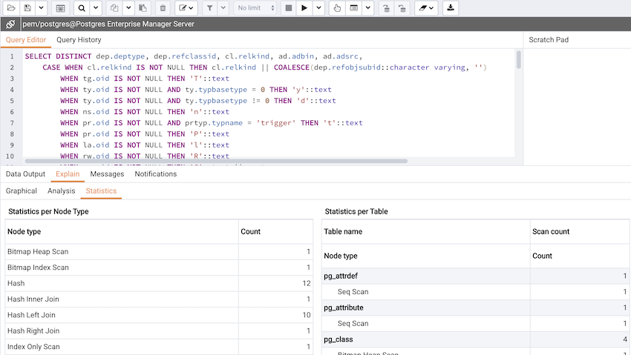Screen dimensions: 631x355
Task: Click the editor horizontal scrollbar
Action: 216,161
